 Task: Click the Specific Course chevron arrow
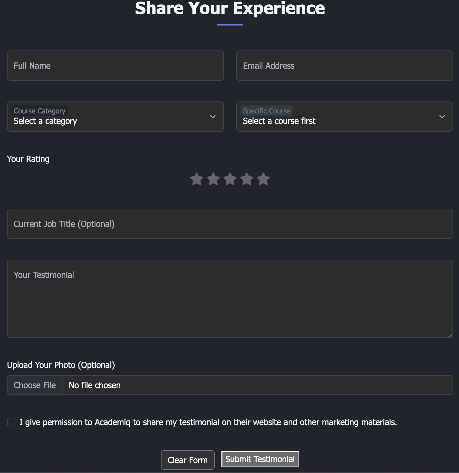pos(442,117)
